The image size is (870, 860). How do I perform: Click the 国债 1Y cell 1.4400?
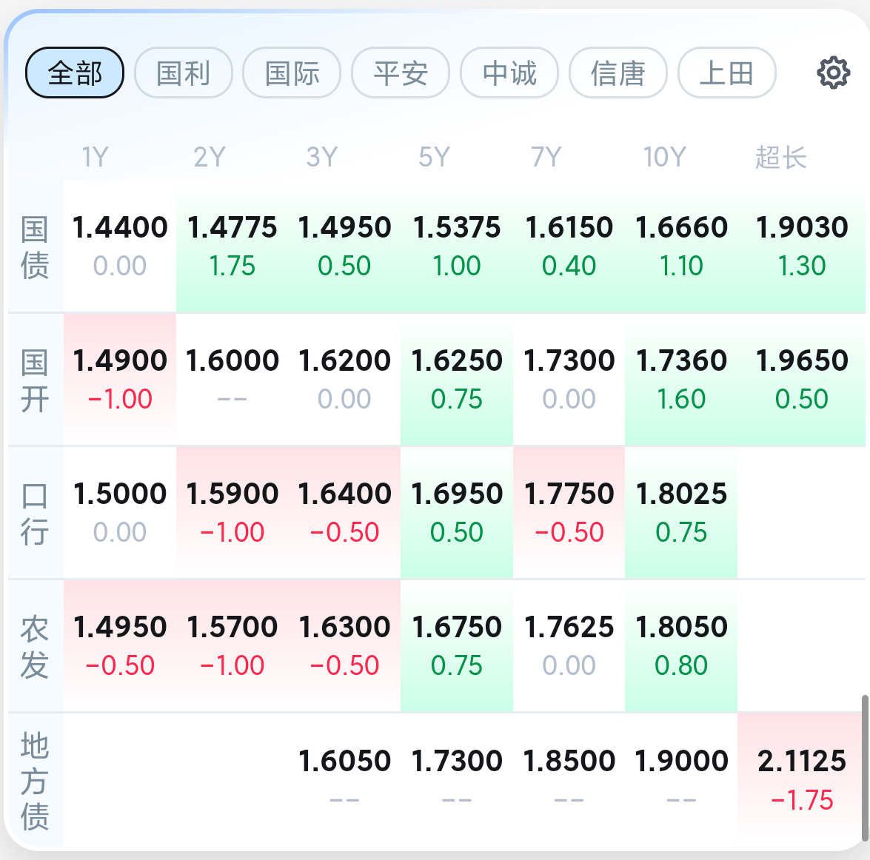[x=120, y=246]
